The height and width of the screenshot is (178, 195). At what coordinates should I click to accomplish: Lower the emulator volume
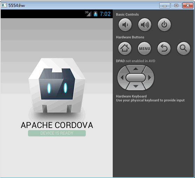pos(125,25)
